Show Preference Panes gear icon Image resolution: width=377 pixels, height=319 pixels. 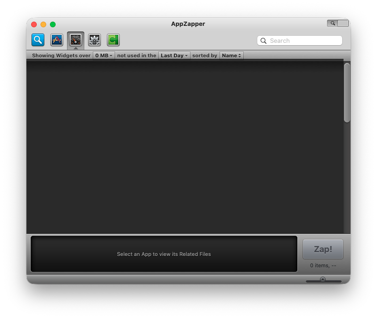click(x=94, y=40)
